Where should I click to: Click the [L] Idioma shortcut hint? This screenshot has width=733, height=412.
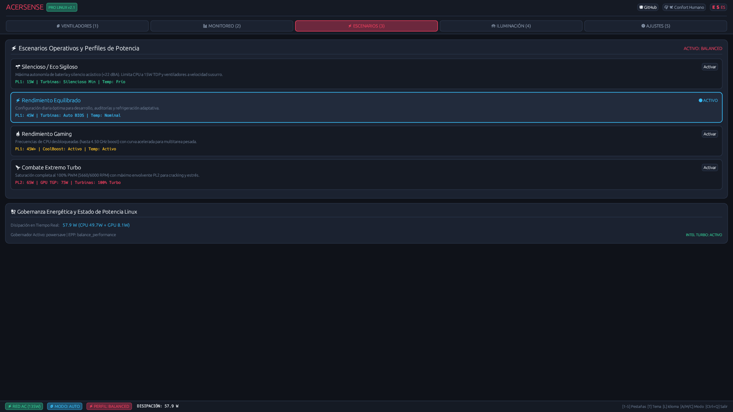(671, 407)
